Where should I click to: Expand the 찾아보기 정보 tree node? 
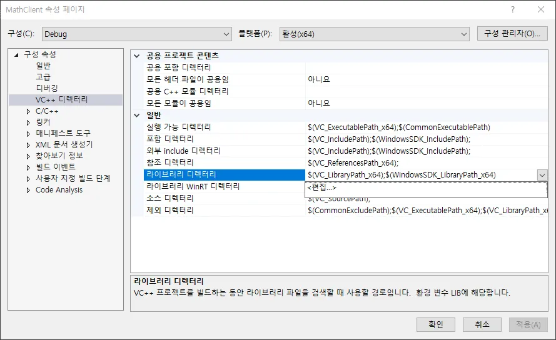[x=28, y=156]
